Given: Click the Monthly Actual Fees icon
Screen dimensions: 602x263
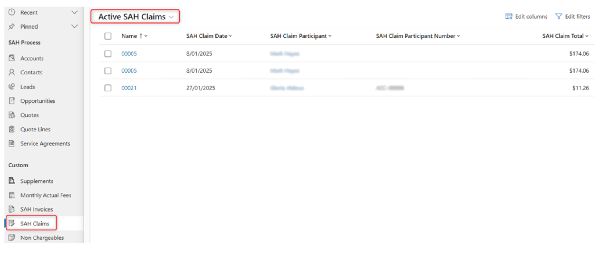Looking at the screenshot, I should pos(12,195).
